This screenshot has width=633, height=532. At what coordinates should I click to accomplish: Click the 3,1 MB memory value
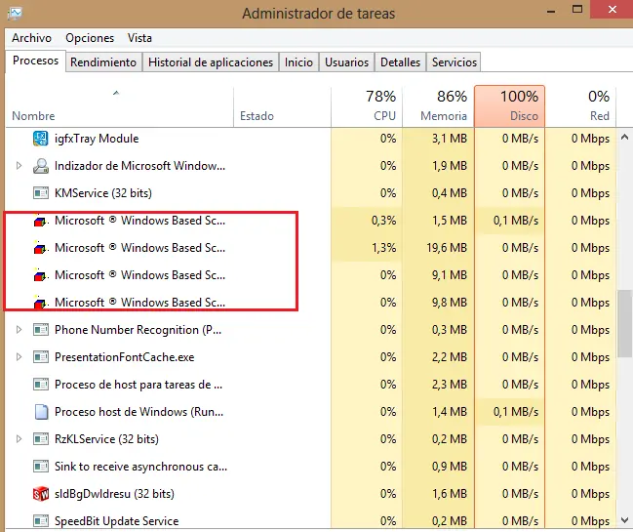point(450,139)
